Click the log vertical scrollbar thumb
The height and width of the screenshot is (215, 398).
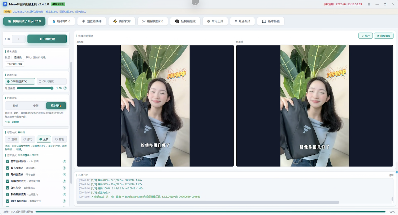click(392, 199)
